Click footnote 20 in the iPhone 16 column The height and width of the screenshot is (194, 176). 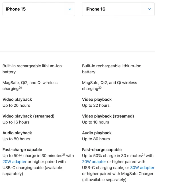[x=100, y=88]
